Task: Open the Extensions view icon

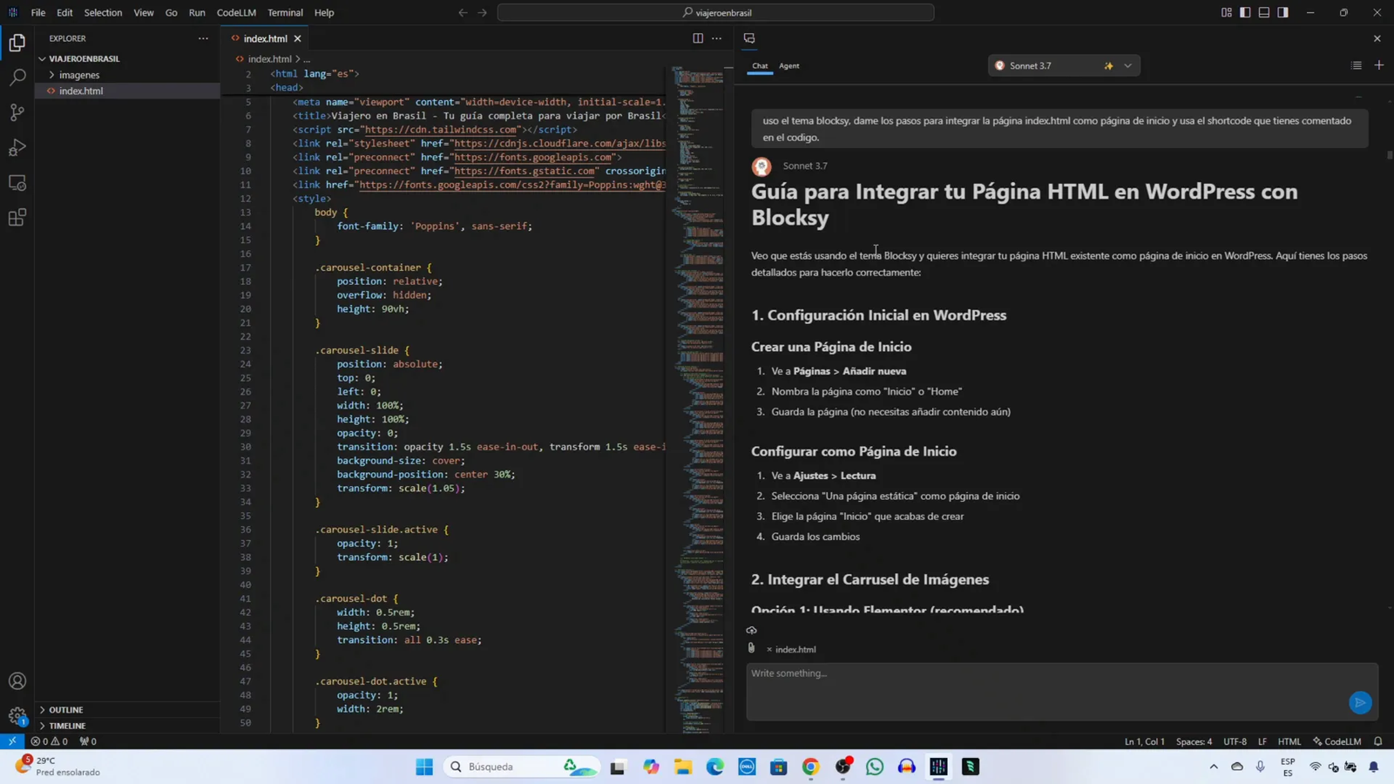Action: pyautogui.click(x=17, y=218)
